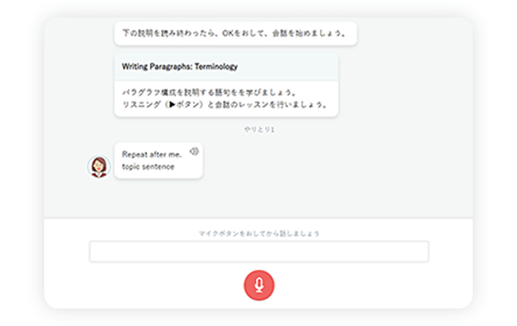Play audio with the speaker icon
517x326 pixels.
pos(194,151)
